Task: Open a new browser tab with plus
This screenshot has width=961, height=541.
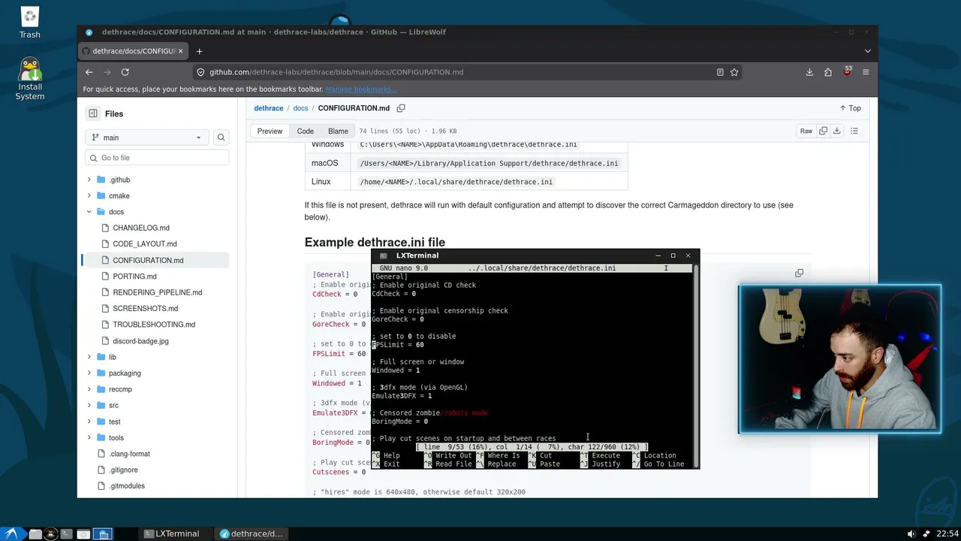Action: click(x=200, y=51)
